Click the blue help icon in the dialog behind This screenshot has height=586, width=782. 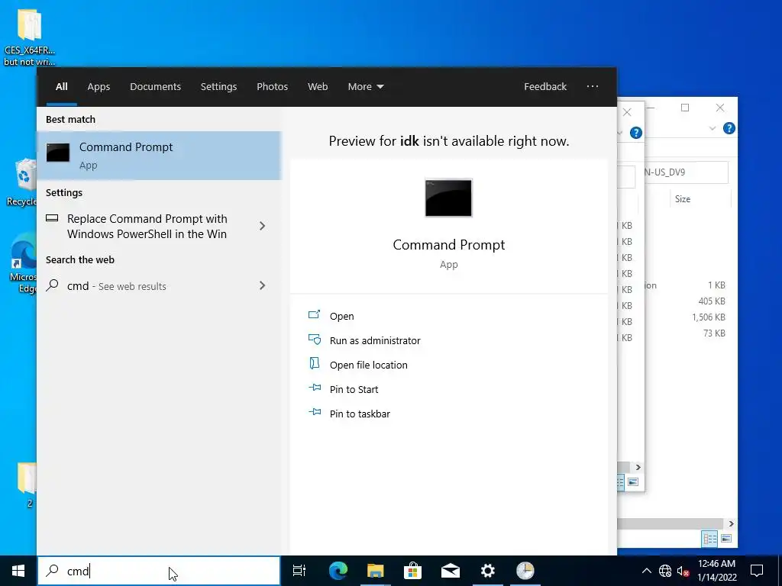[636, 133]
